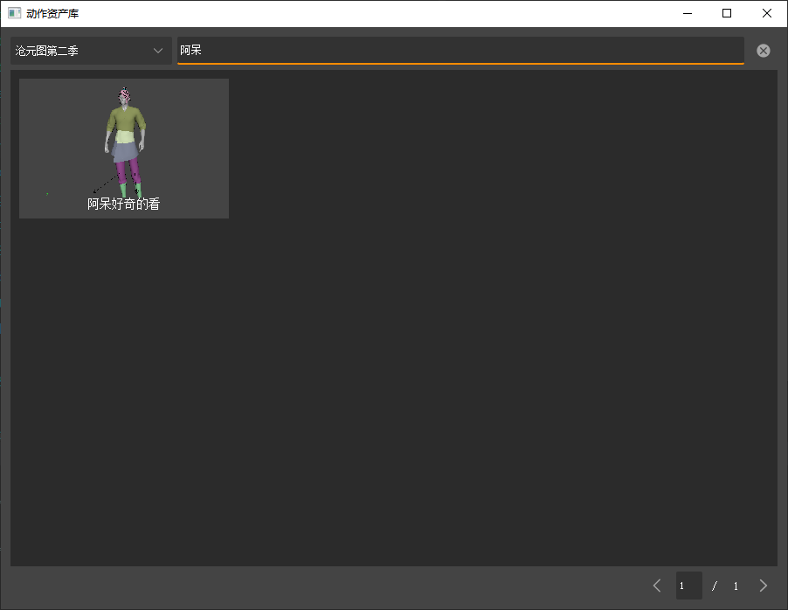Minimize the 动作资产库 window
The width and height of the screenshot is (788, 610).
pos(688,13)
